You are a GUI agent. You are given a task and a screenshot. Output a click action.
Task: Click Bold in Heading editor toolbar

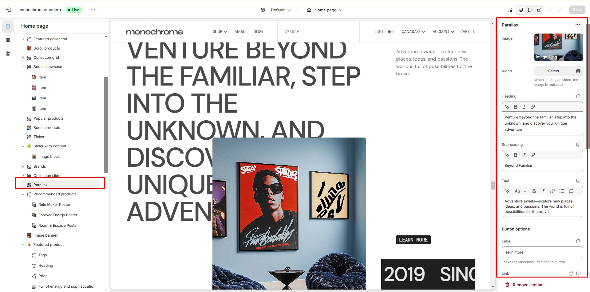pos(516,107)
